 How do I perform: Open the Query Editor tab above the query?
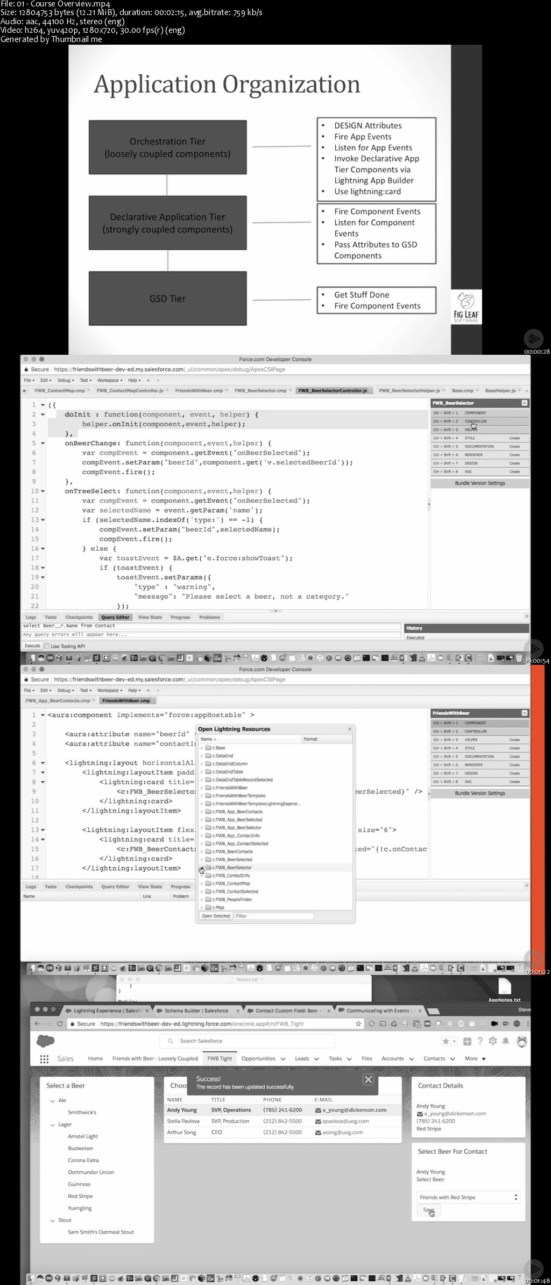coord(115,617)
